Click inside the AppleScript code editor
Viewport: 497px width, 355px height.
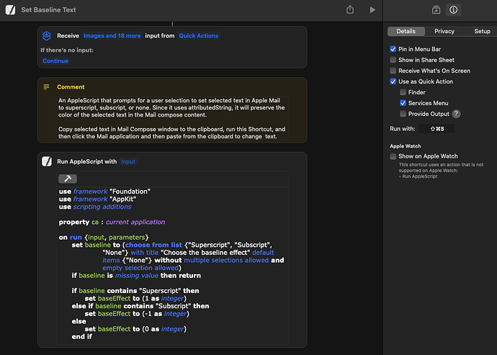pyautogui.click(x=172, y=264)
